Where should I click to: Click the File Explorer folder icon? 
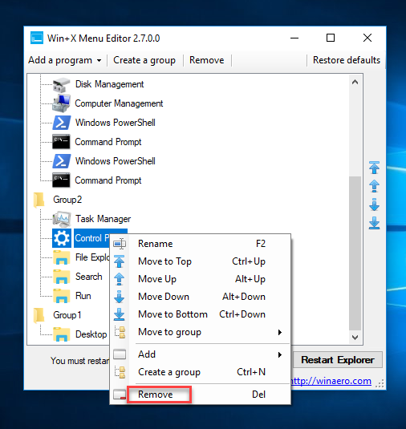tap(62, 257)
